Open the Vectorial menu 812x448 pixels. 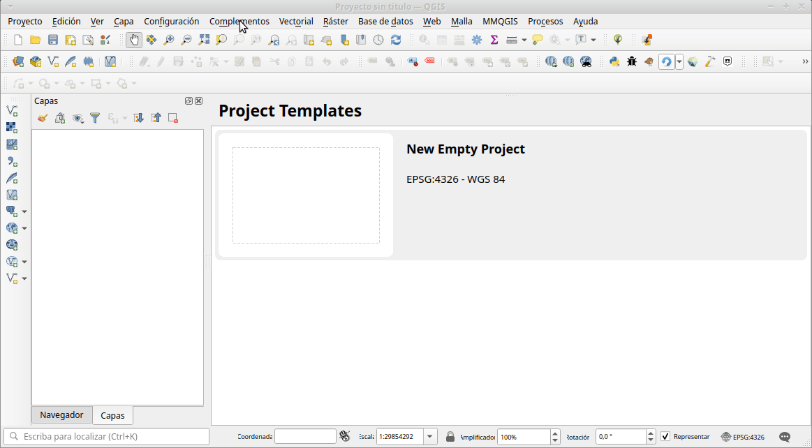(x=296, y=21)
